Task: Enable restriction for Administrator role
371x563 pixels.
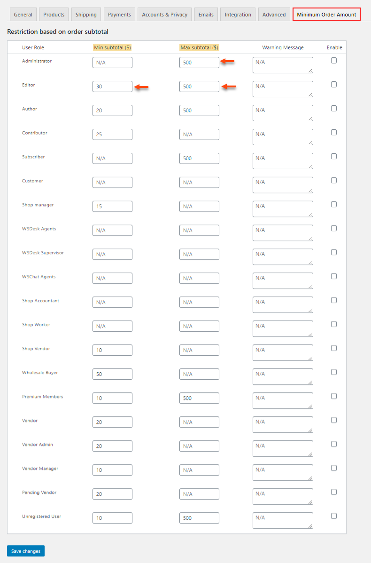Action: (334, 61)
